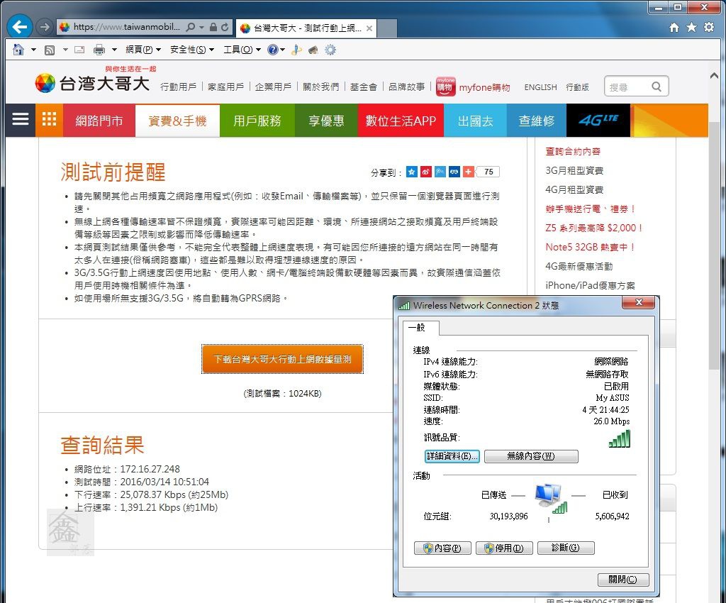Screen dimensions: 726x603
Task: Click the gear icon in the command bar
Action: 330,50
